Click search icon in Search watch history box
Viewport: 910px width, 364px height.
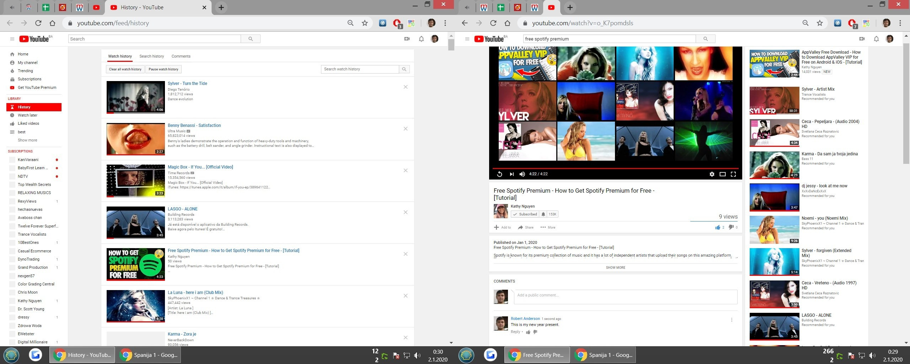point(404,69)
